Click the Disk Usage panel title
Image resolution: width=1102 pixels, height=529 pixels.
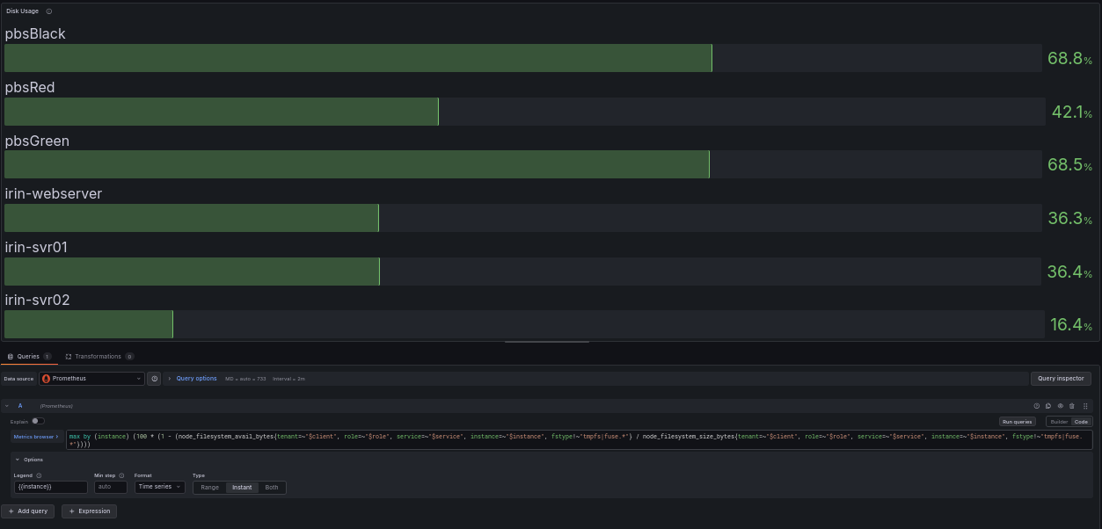(x=23, y=11)
